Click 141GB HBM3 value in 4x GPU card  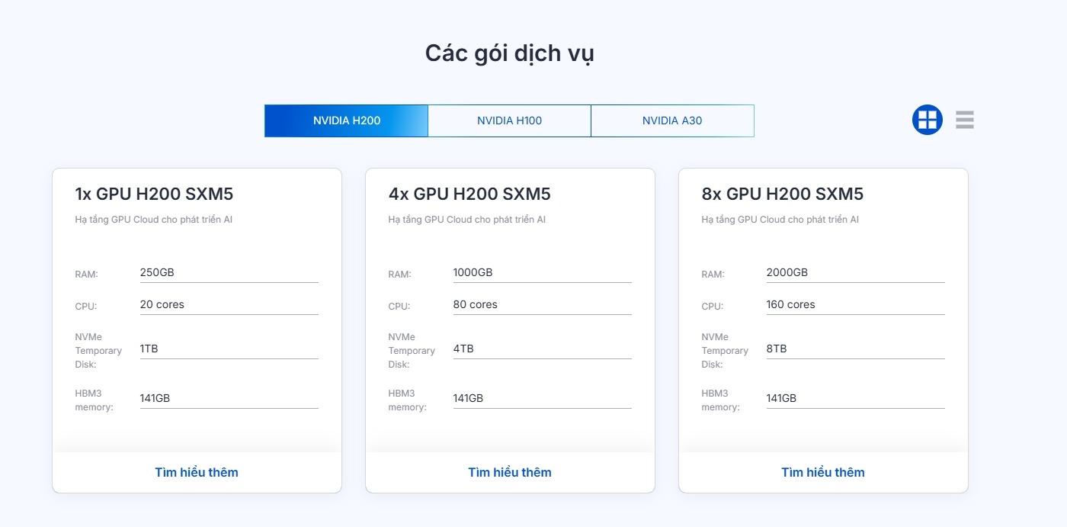[469, 398]
